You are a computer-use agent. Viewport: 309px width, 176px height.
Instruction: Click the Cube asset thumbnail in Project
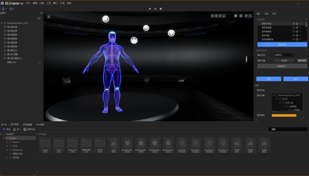coord(113,144)
